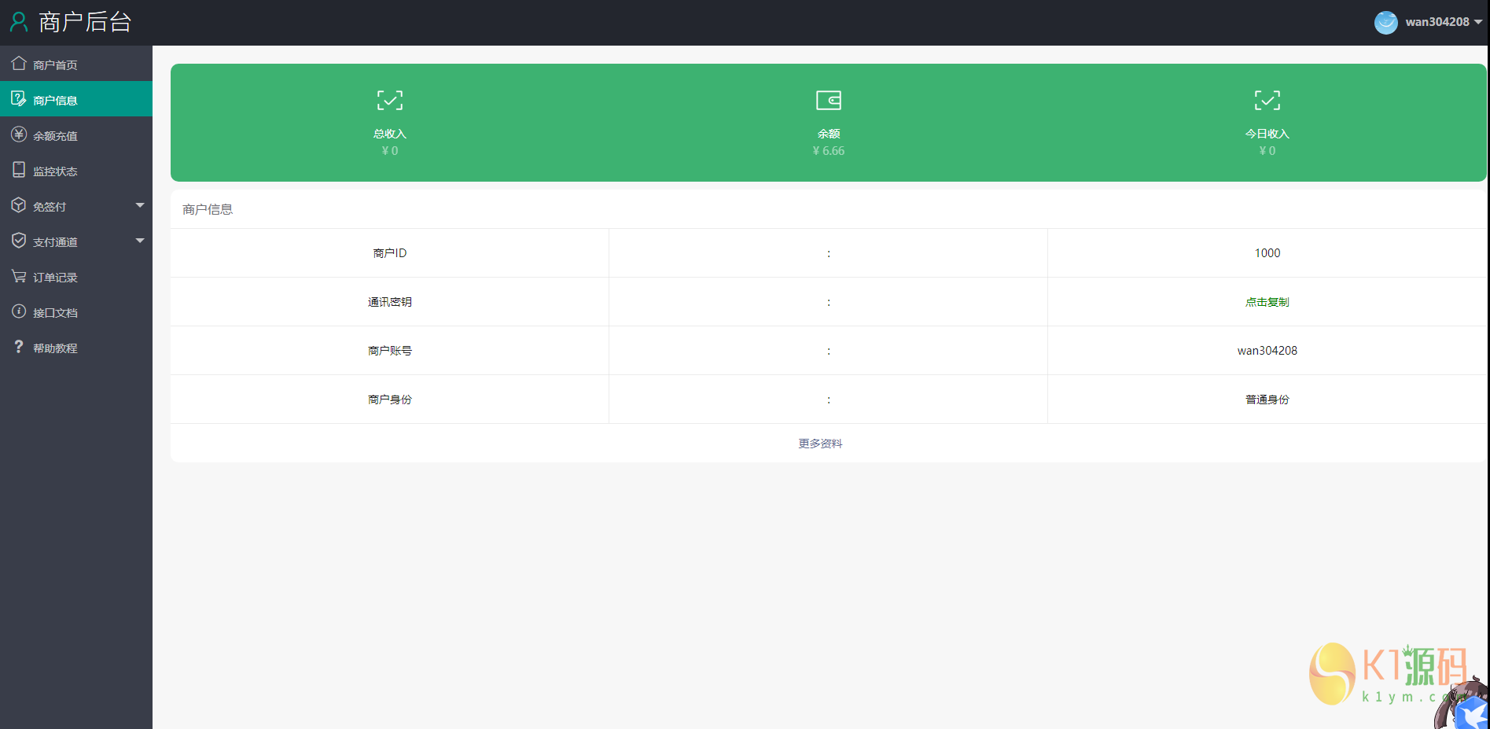Open the 更多资料 link
This screenshot has width=1490, height=729.
[x=820, y=444]
